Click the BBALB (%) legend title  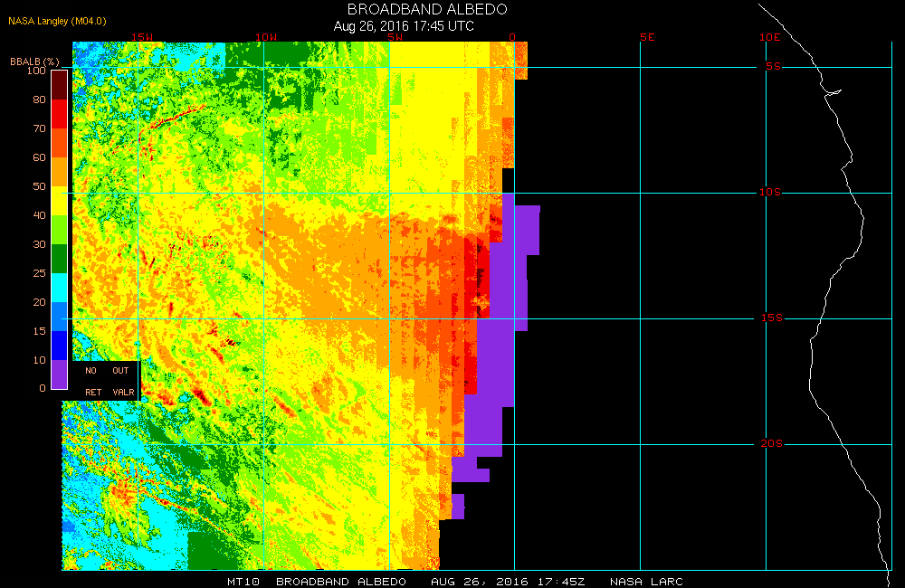(x=34, y=62)
